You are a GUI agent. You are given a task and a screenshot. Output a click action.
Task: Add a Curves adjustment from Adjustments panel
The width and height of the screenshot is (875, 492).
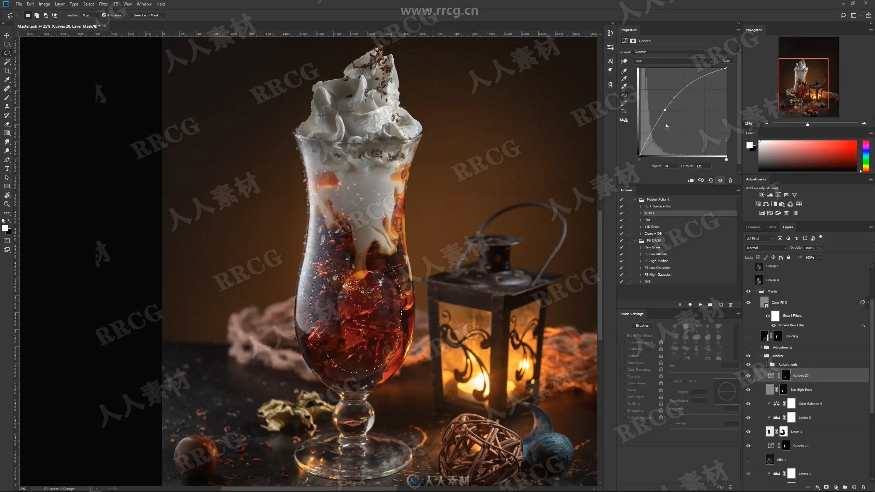[778, 195]
